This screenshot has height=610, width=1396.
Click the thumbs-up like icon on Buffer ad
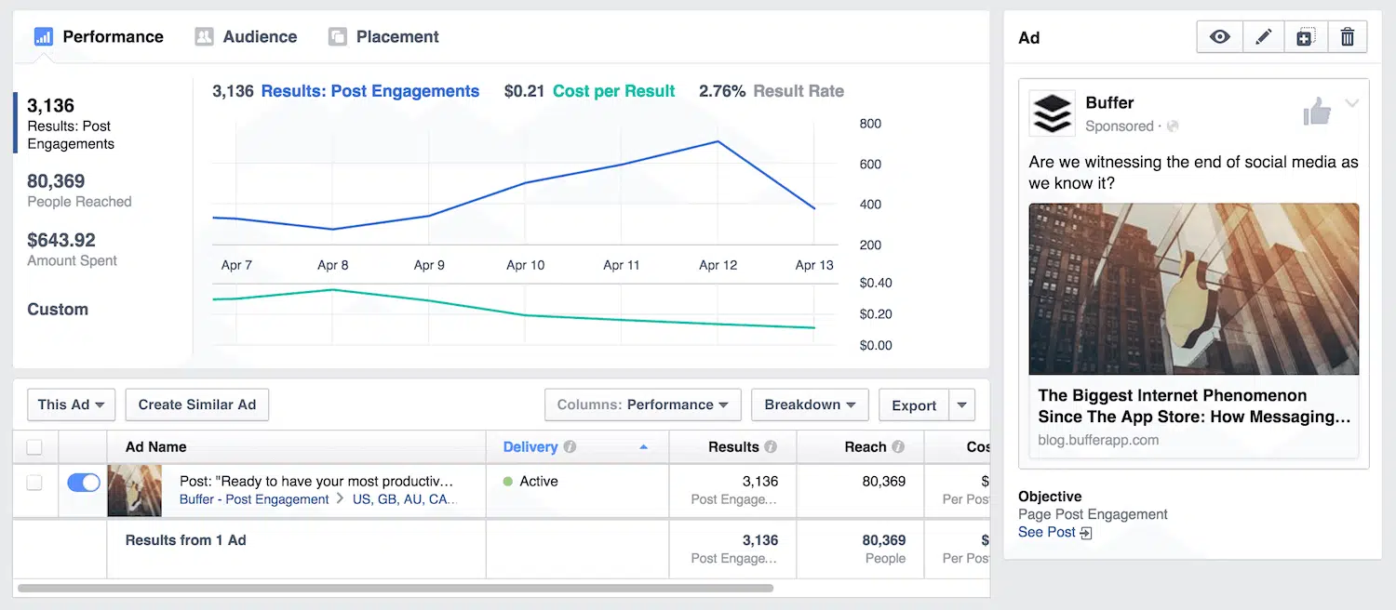pos(1317,113)
